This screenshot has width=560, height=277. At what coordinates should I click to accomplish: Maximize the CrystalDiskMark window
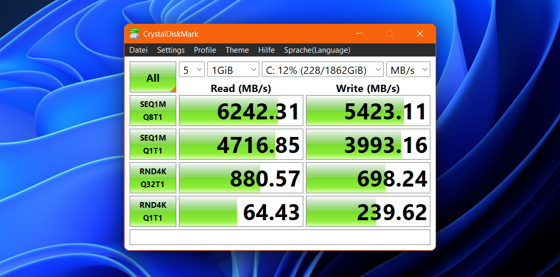[389, 34]
